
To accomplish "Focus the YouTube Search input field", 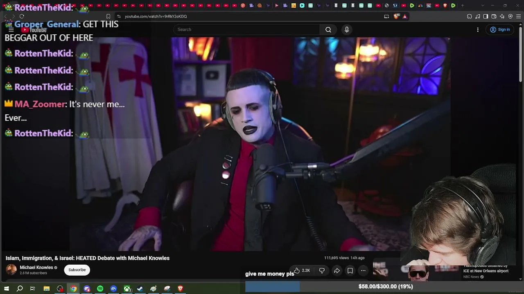I will (246, 29).
